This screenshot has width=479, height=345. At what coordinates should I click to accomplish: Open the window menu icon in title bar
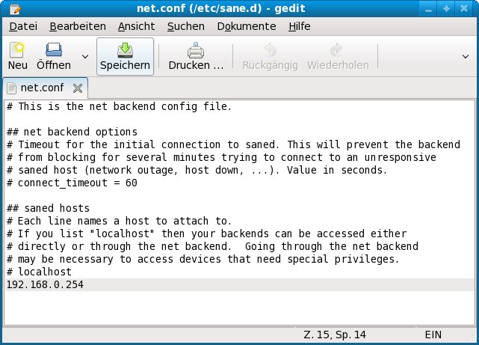coord(10,8)
